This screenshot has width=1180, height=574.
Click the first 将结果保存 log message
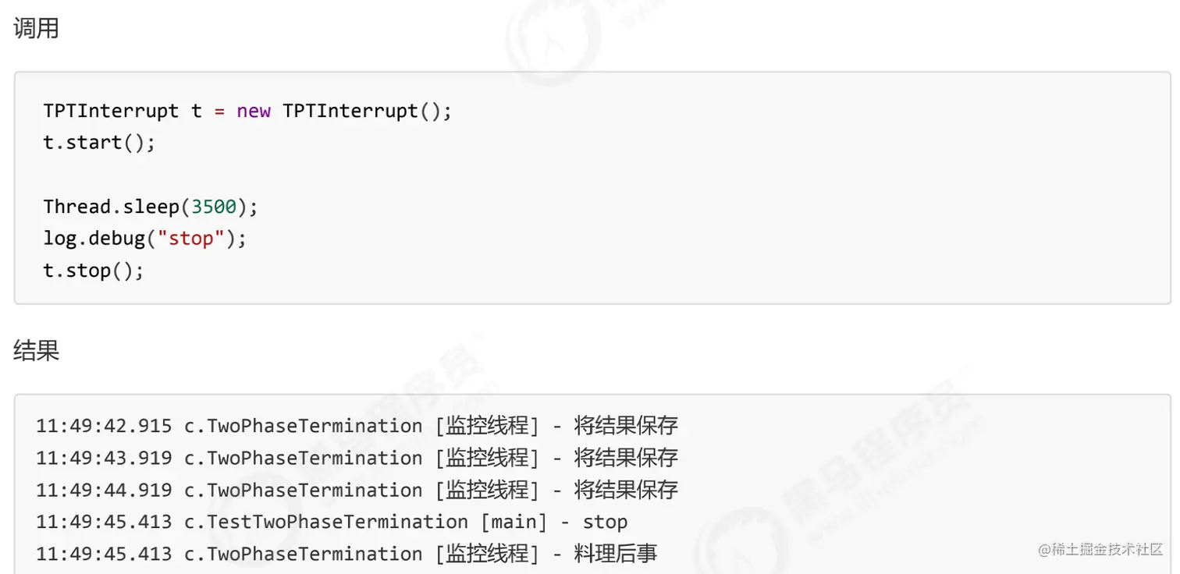(626, 426)
